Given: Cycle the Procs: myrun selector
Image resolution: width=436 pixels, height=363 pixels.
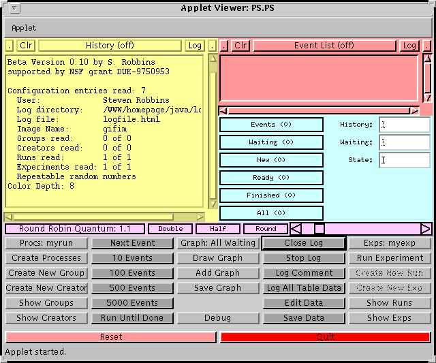Looking at the screenshot, I should (x=46, y=243).
